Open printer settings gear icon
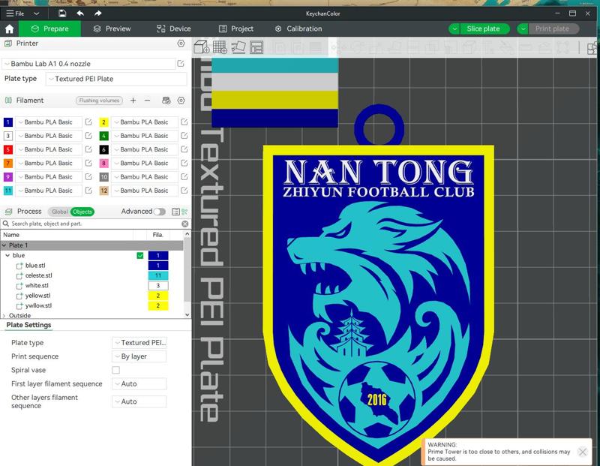Image resolution: width=600 pixels, height=466 pixels. 181,44
